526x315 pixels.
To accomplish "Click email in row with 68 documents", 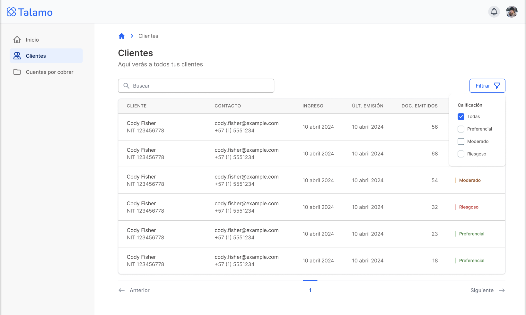I will pos(247,150).
